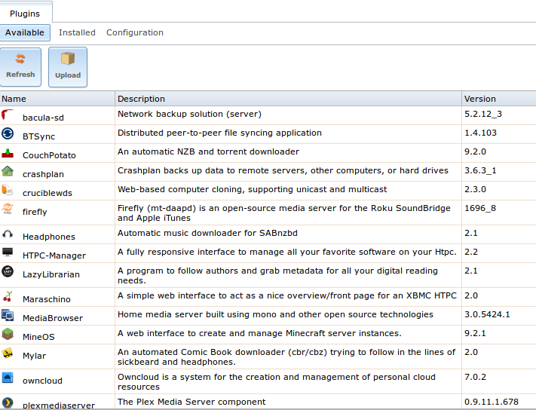Click the bacula-sd plugin icon
Image resolution: width=536 pixels, height=410 pixels.
coord(8,115)
